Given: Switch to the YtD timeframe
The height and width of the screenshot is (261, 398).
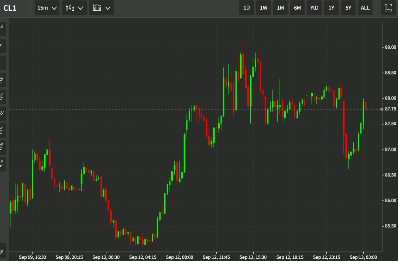Looking at the screenshot, I should (x=314, y=8).
